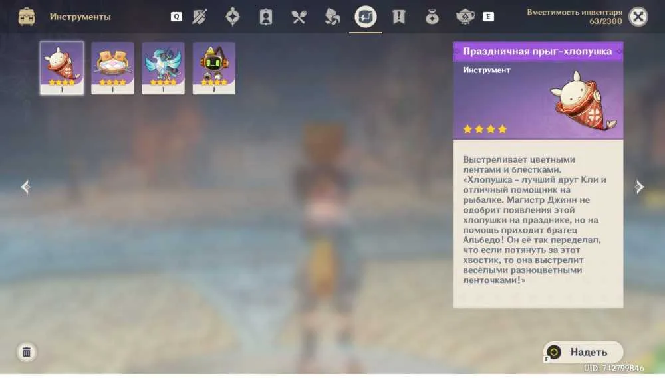
Task: Select the black robot gadget item
Action: (213, 68)
